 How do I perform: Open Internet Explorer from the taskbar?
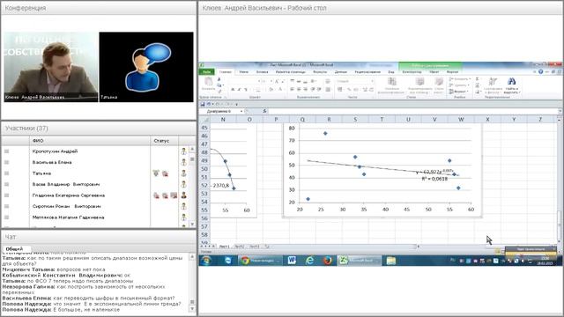[309, 261]
